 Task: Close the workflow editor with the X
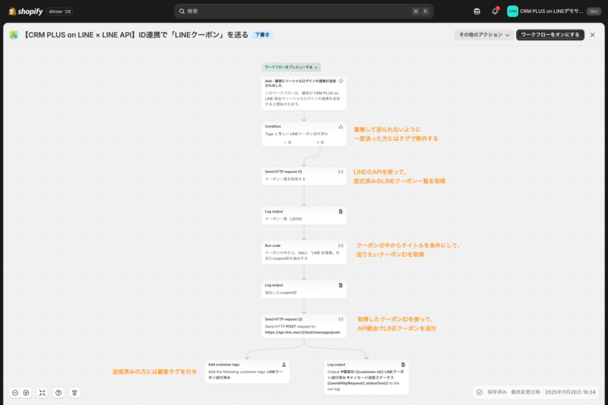pos(592,35)
